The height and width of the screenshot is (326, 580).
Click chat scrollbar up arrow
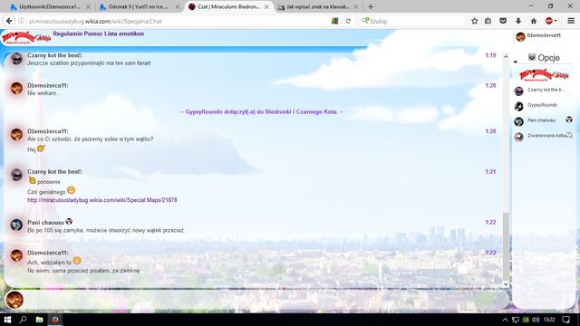pos(506,56)
